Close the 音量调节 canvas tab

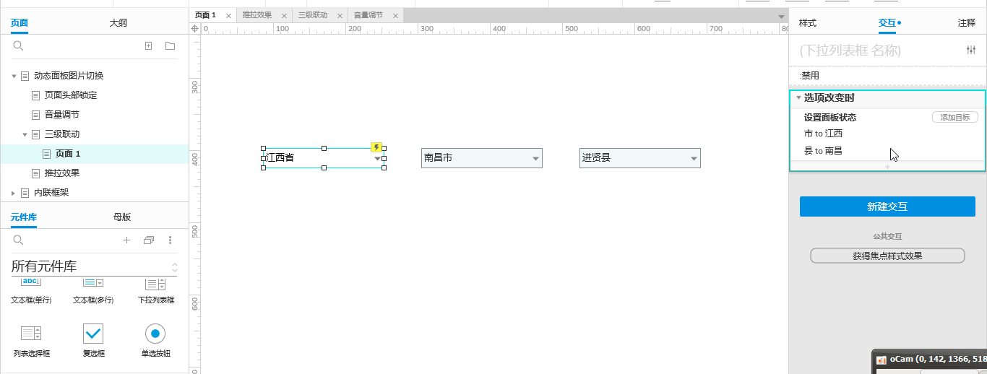tap(394, 15)
